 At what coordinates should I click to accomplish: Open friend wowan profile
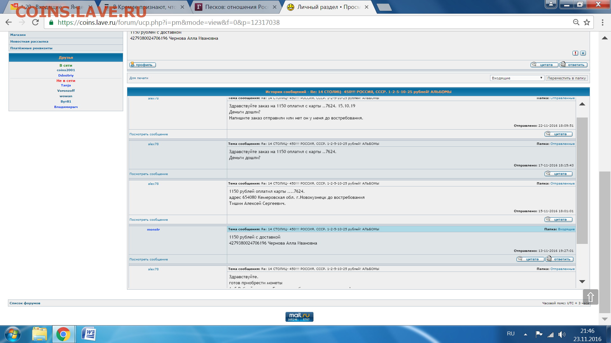[66, 96]
